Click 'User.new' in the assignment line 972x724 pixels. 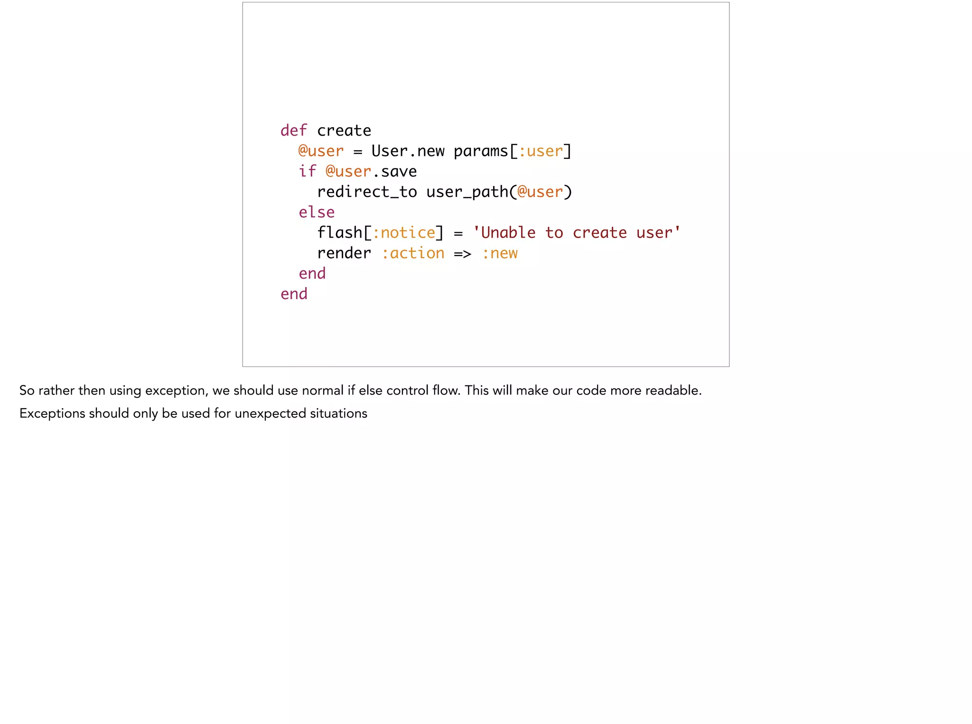[x=408, y=151]
